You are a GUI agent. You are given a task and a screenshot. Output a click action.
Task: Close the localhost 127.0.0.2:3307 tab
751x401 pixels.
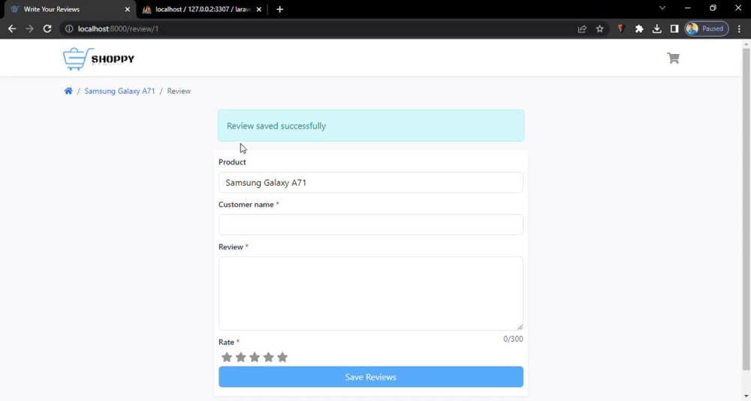258,10
